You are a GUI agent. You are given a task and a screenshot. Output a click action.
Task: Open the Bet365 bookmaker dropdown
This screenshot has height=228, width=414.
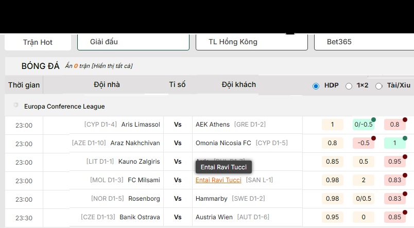(x=364, y=42)
